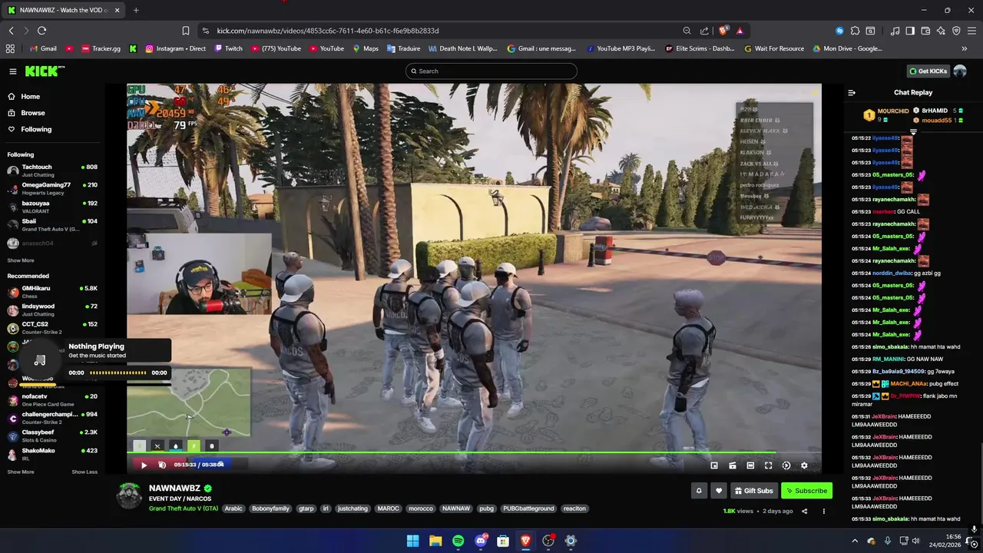The image size is (983, 553).
Task: Open Browse in the sidebar
Action: pos(51,113)
